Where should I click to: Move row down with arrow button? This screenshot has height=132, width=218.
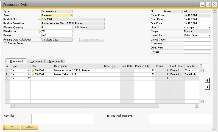coord(207,87)
